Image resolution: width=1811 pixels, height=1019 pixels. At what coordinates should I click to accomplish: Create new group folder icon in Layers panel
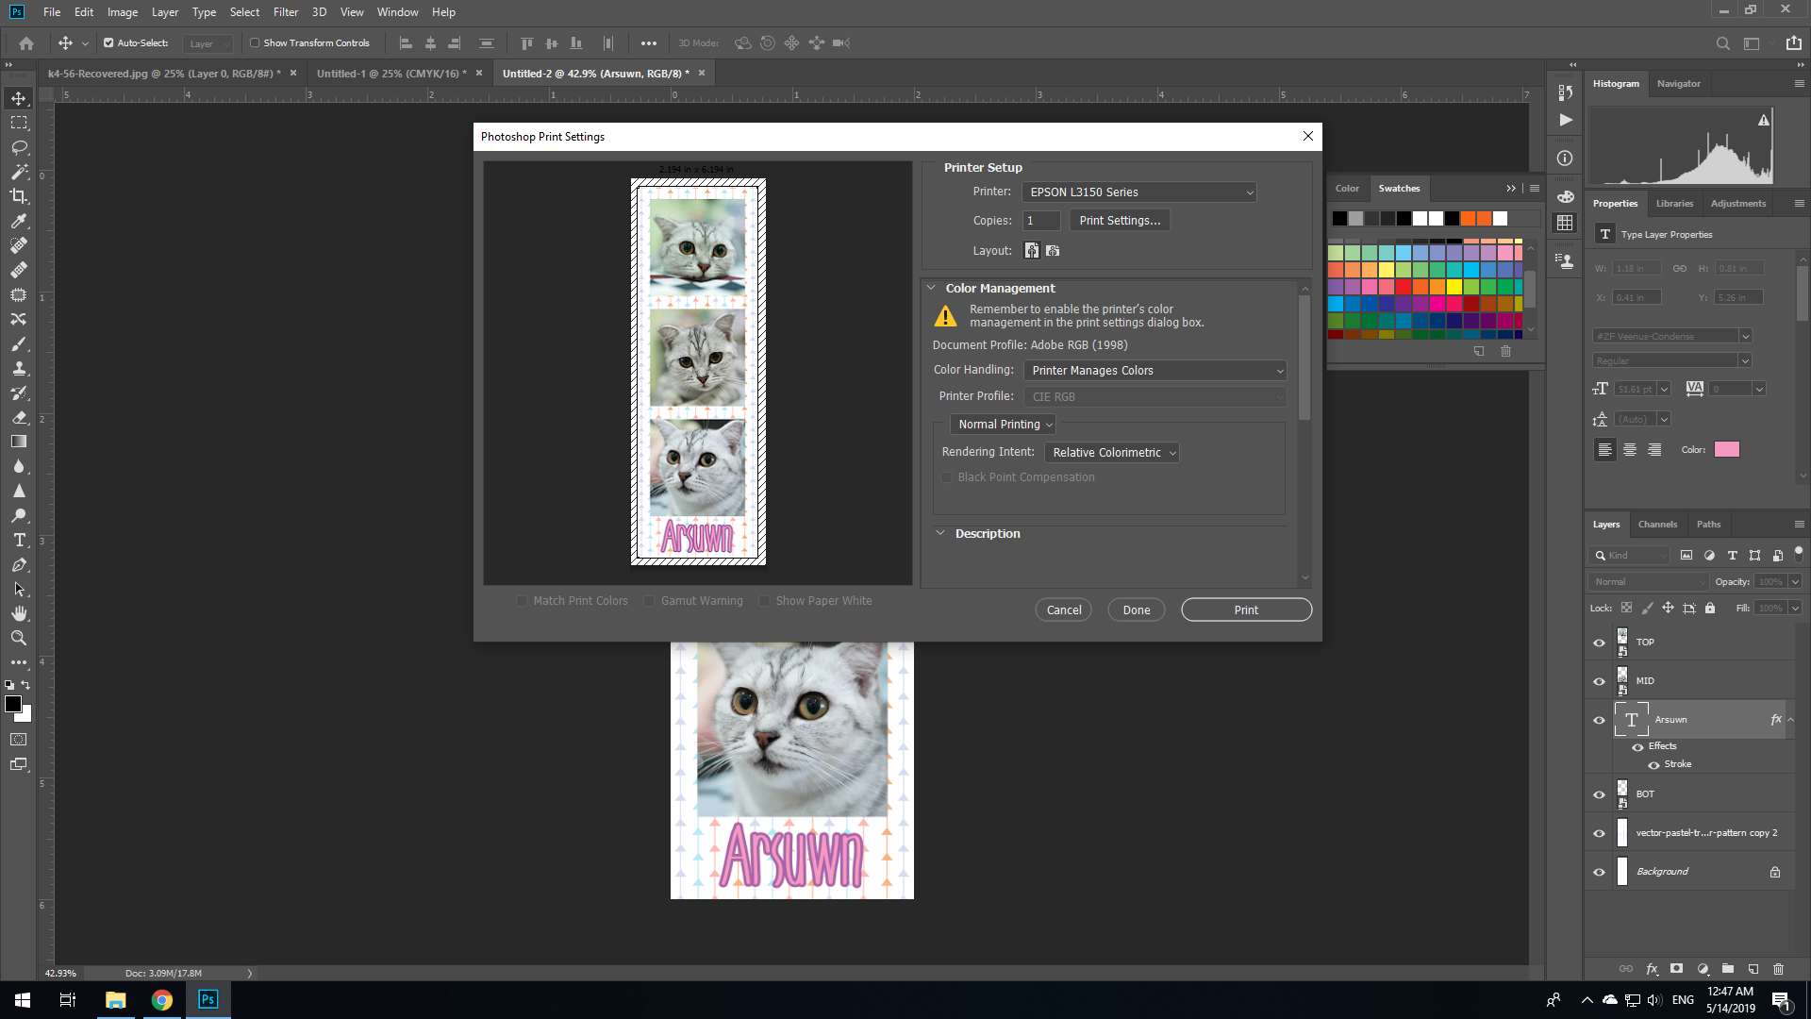(x=1728, y=969)
